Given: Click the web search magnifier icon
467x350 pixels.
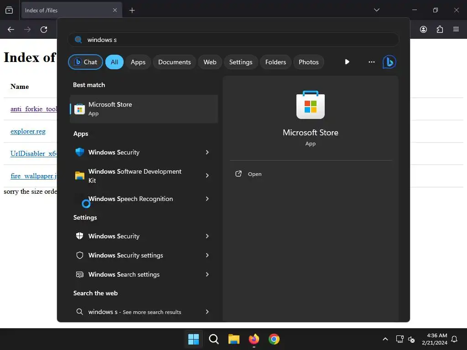Looking at the screenshot, I should coord(79,312).
